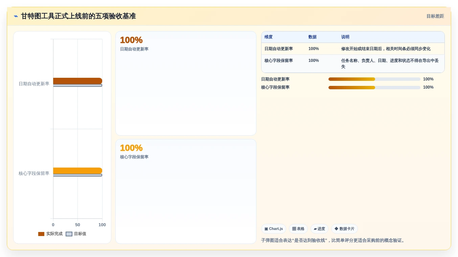Click the x-axis tick label 100
The image size is (458, 257).
102,225
